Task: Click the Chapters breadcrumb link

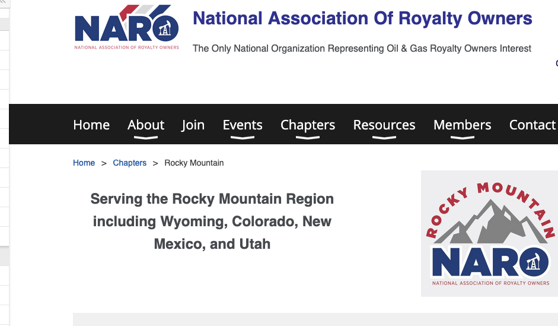Action: [129, 163]
